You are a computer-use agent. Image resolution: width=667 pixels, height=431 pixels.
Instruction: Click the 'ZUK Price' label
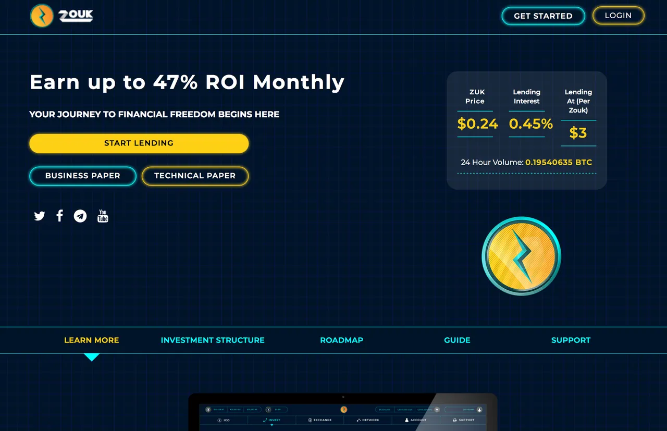tap(475, 96)
